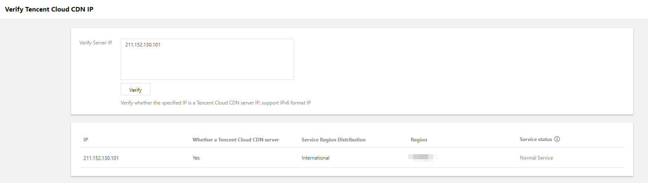The image size is (648, 183).
Task: Focus the Verify Server IP text area
Action: [x=207, y=62]
